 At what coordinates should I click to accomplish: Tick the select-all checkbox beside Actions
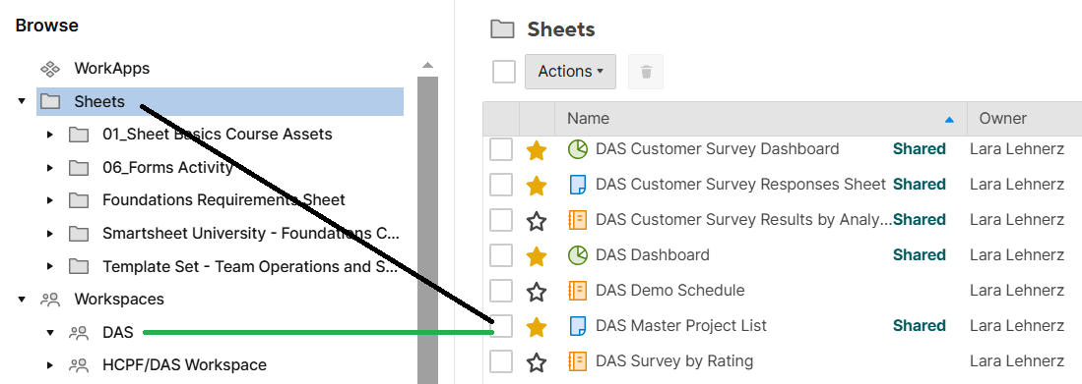pos(504,72)
